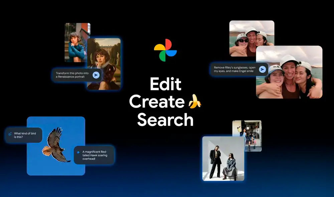Tap the voice waveform icon beside bird question
Screen dimensions: 334x197
[x=10, y=134]
